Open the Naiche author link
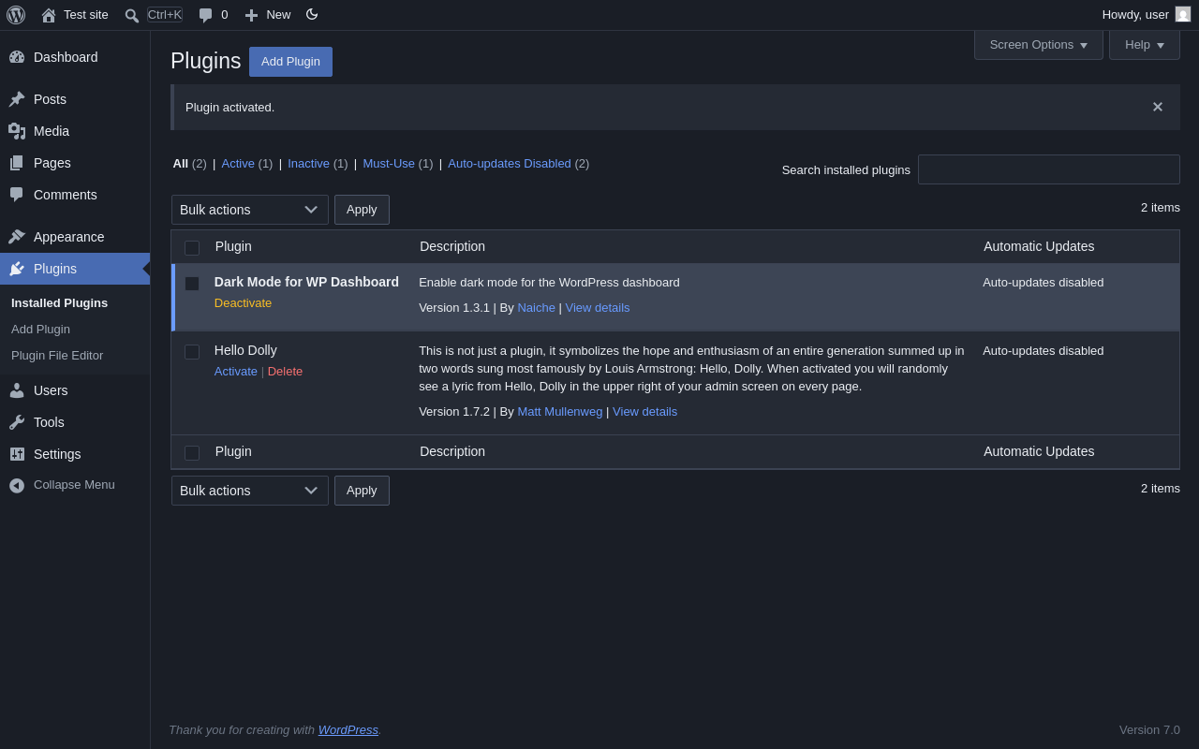 [x=536, y=308]
